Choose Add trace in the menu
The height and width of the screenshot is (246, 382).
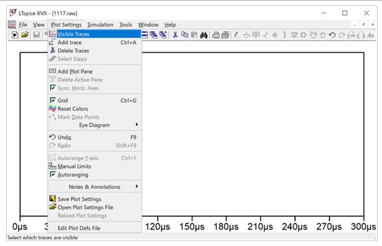click(94, 42)
